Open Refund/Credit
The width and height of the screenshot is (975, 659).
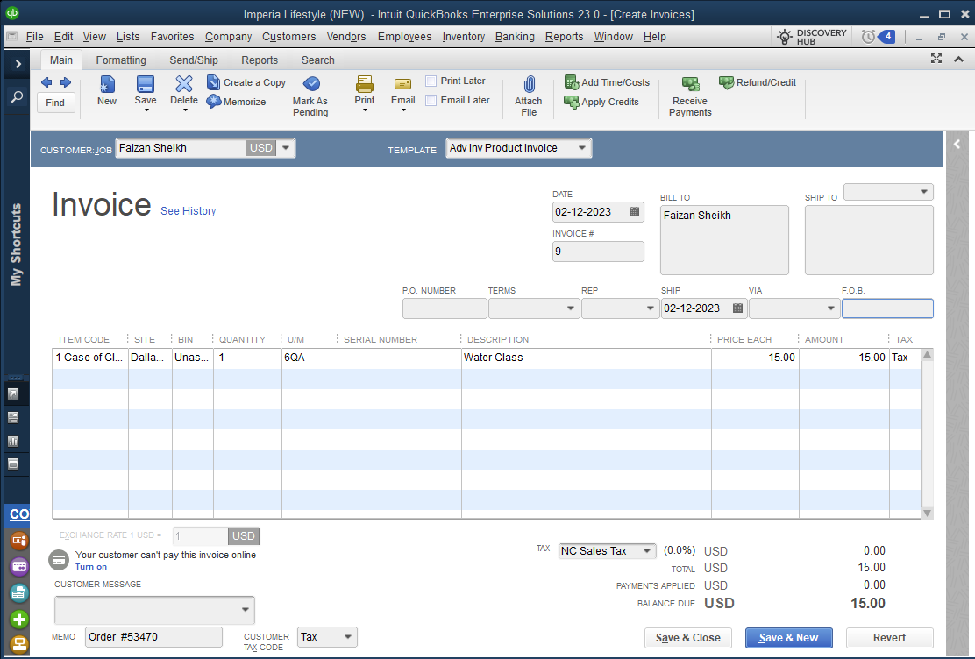pyautogui.click(x=758, y=82)
